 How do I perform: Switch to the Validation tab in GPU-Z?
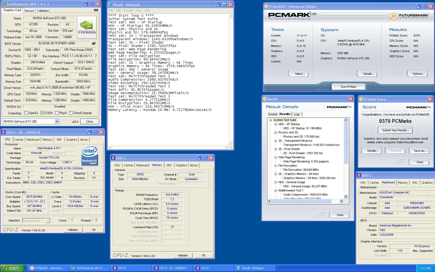(x=43, y=11)
